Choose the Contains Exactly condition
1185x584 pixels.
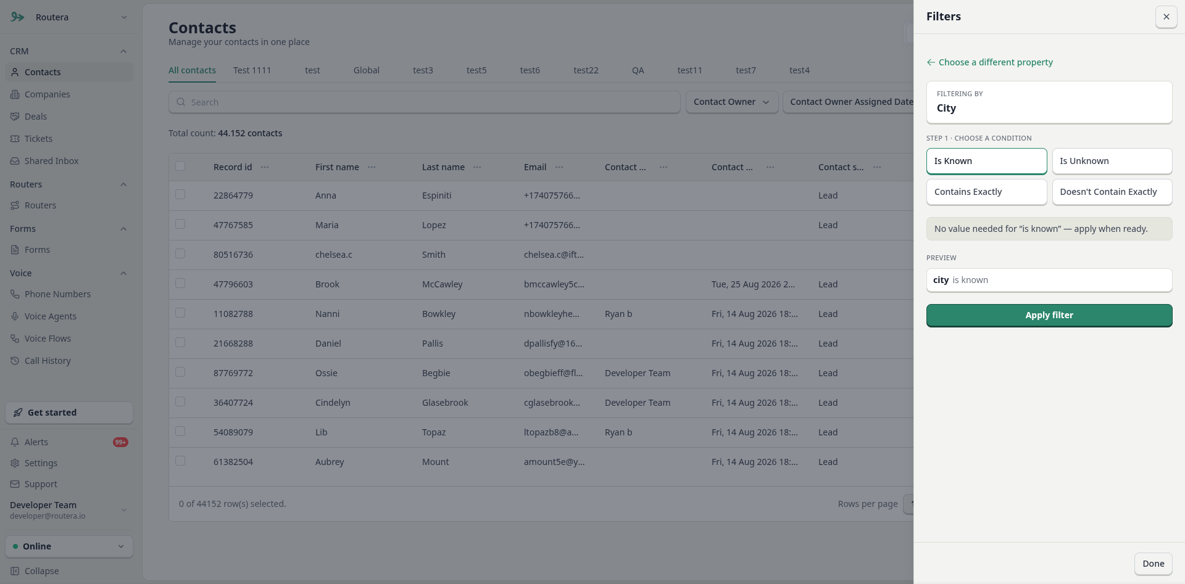(x=986, y=192)
